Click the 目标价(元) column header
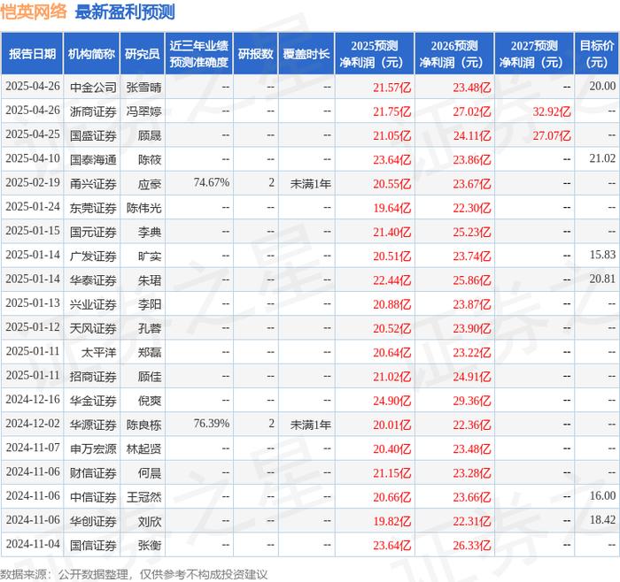 coord(597,53)
